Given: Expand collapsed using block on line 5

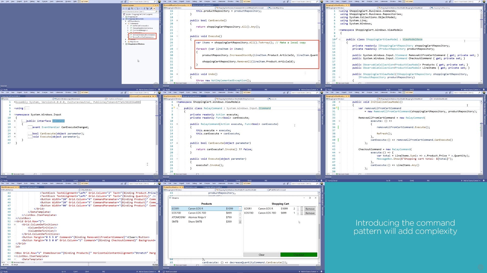Looking at the screenshot, I should (x=15, y=108).
